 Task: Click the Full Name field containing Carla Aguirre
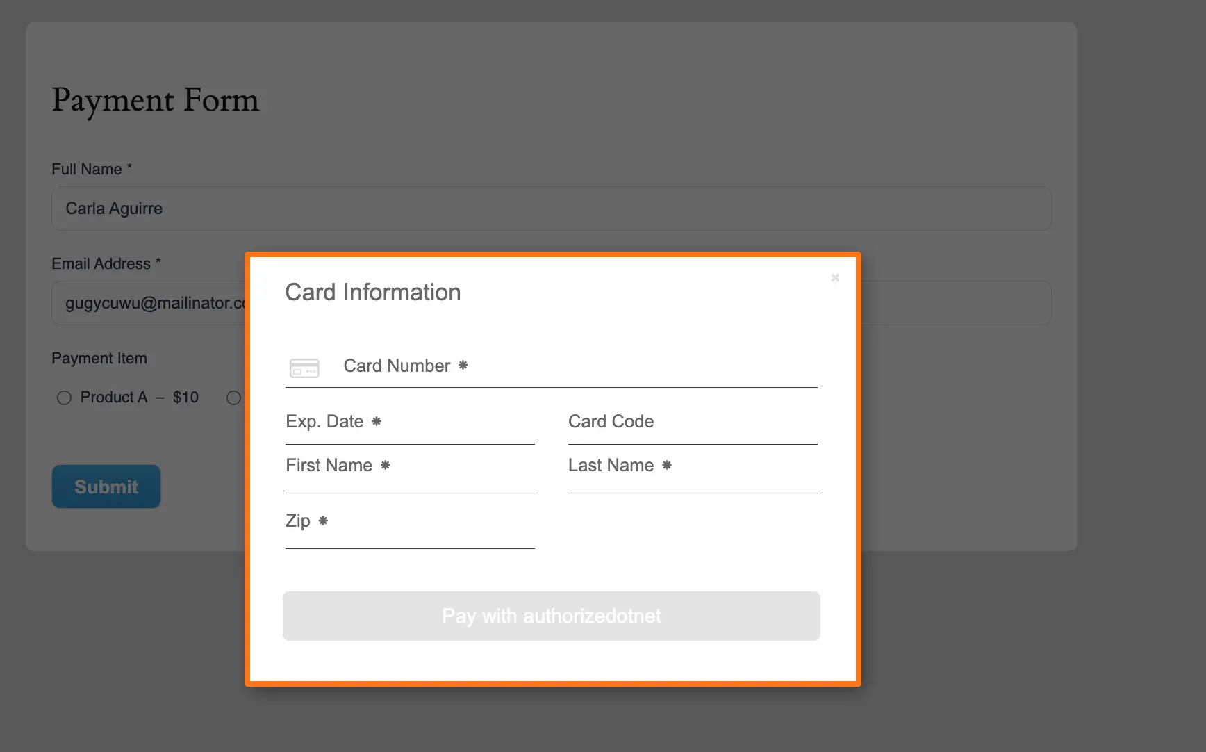(278, 208)
